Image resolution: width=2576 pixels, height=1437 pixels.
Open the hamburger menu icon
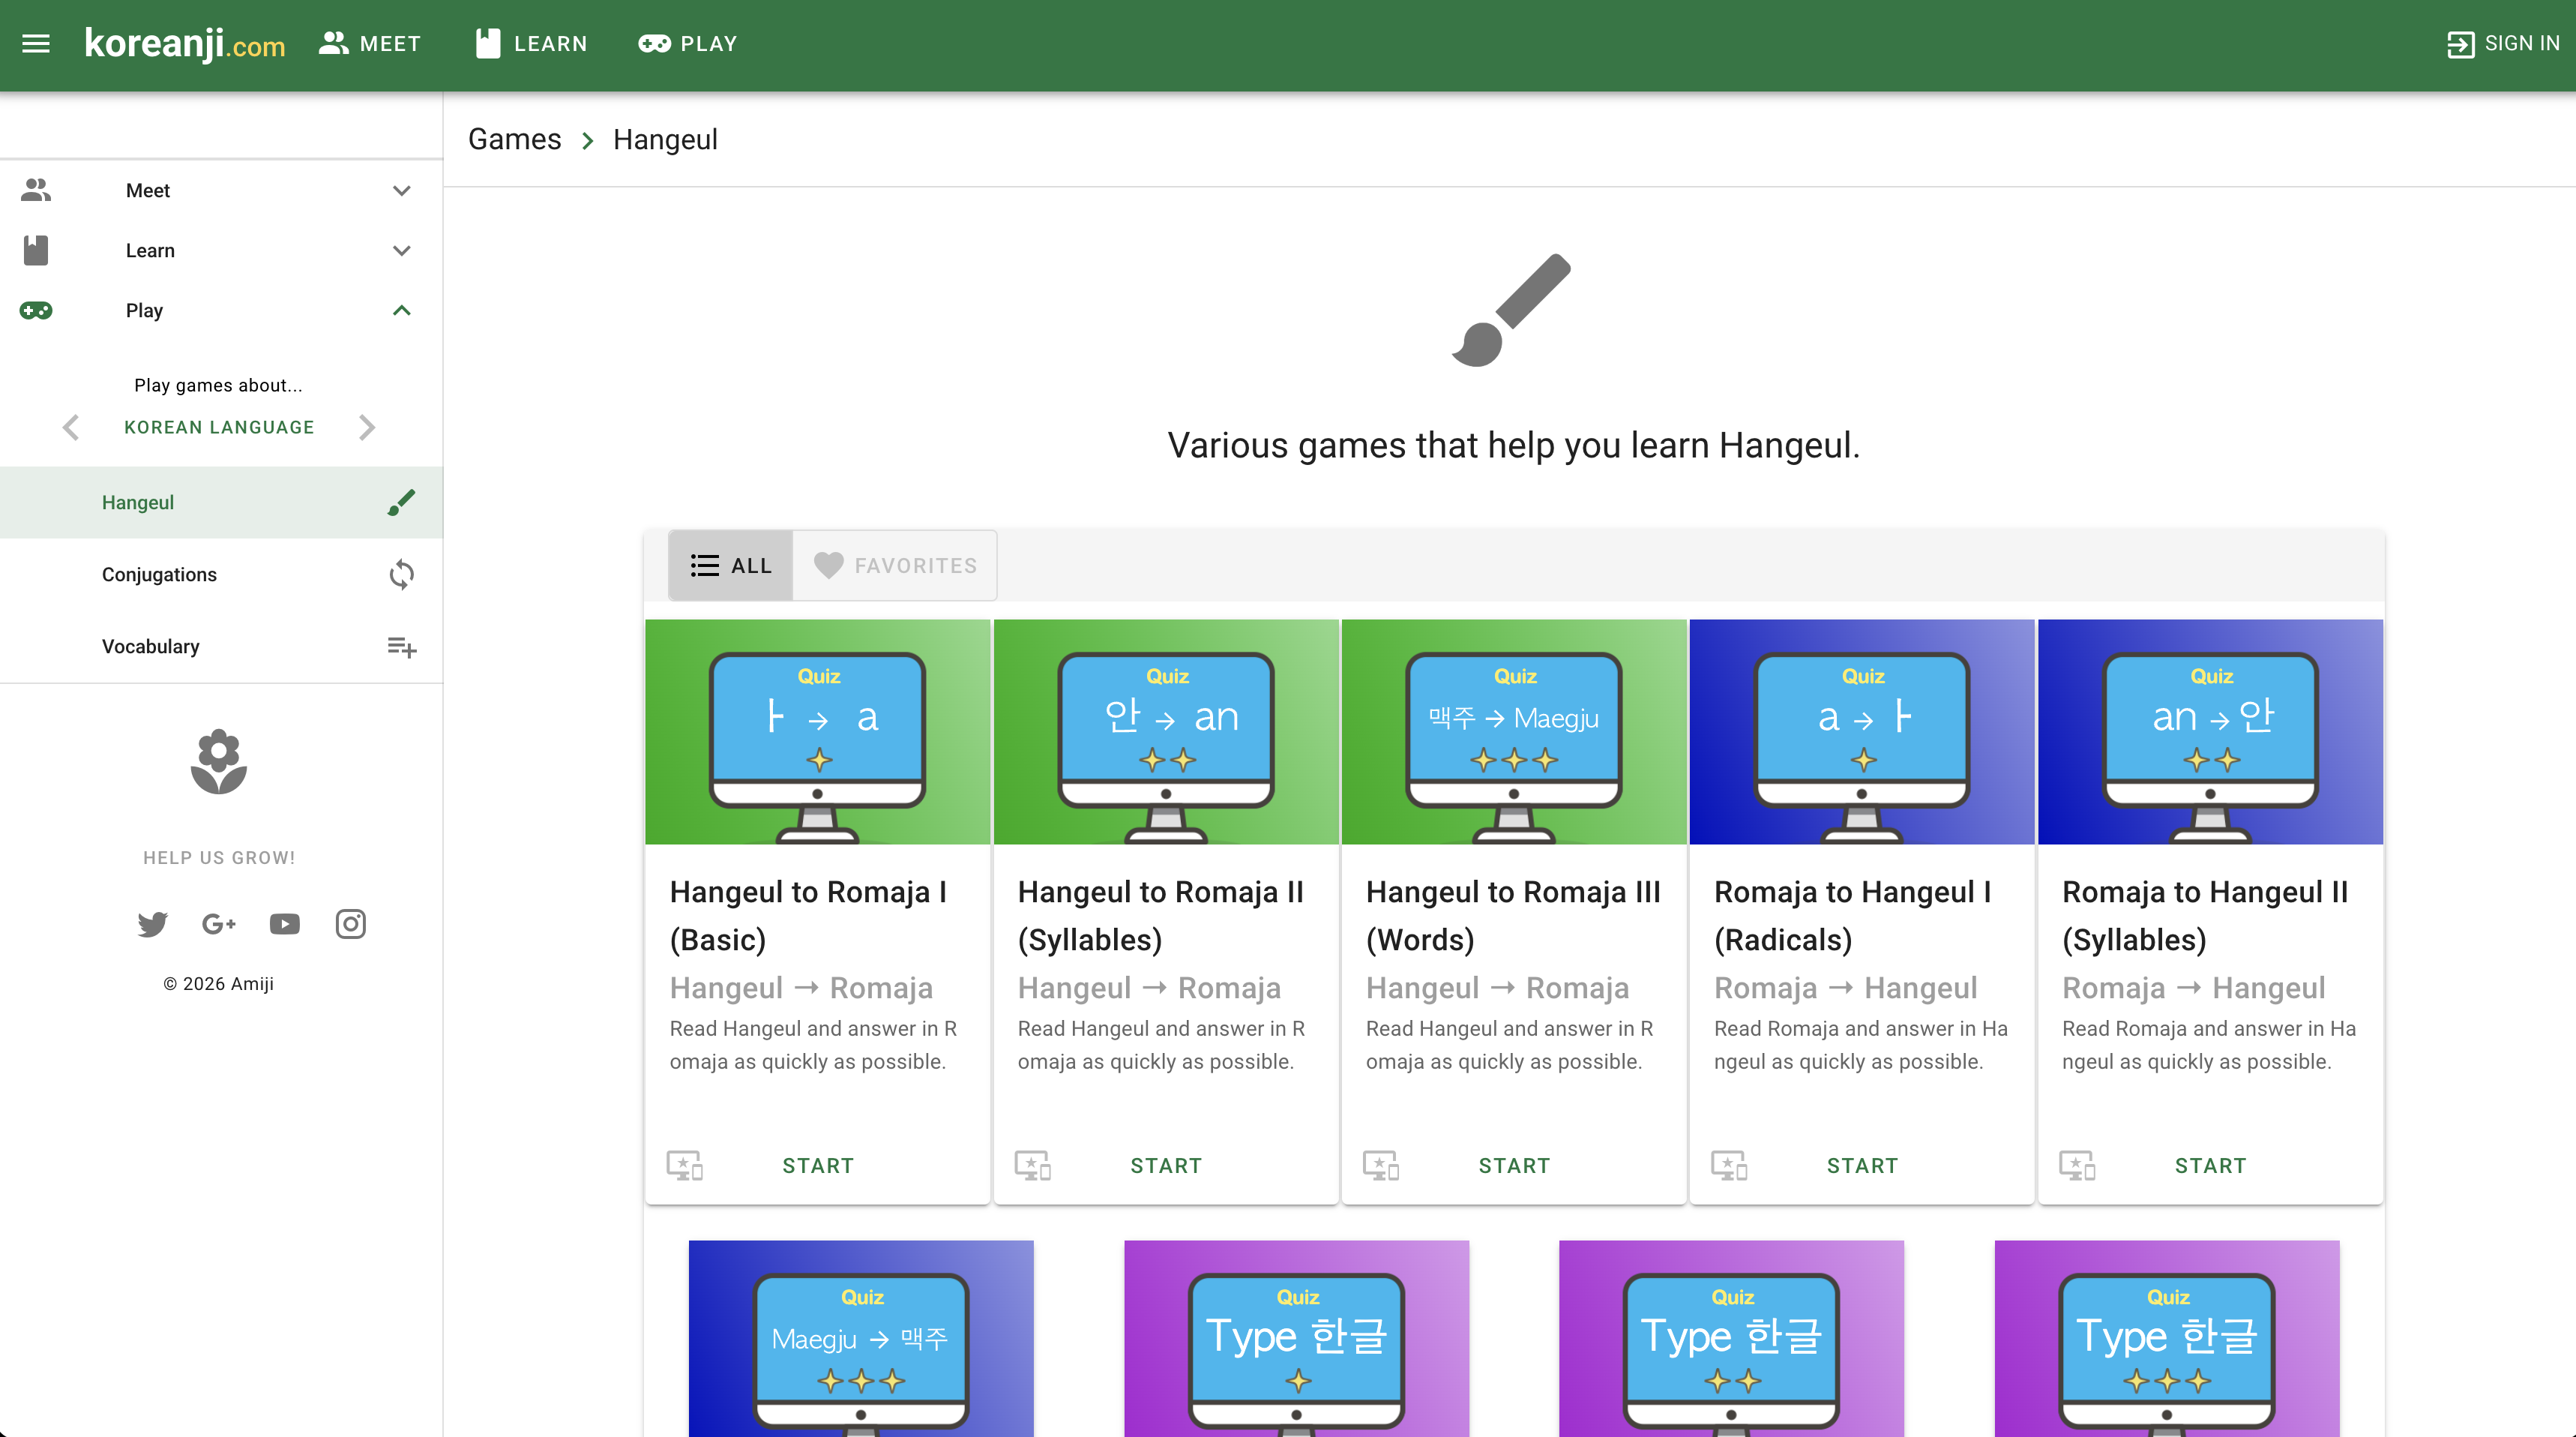pos(36,43)
